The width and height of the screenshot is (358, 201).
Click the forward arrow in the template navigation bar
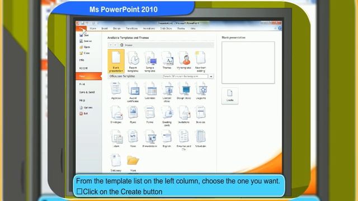(x=115, y=45)
